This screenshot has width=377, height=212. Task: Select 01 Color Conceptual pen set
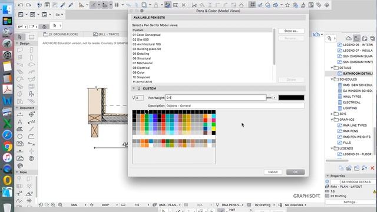147,35
